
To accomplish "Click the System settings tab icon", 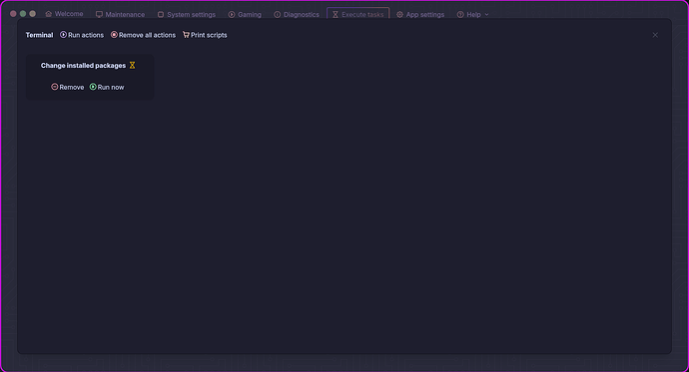I will [x=161, y=15].
